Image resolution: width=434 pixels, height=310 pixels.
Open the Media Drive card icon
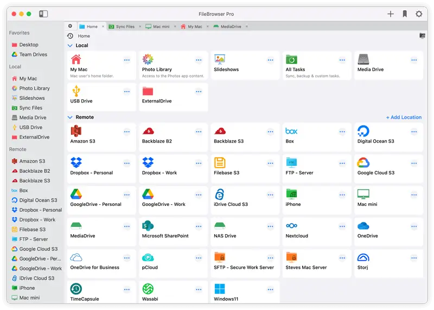tap(363, 59)
